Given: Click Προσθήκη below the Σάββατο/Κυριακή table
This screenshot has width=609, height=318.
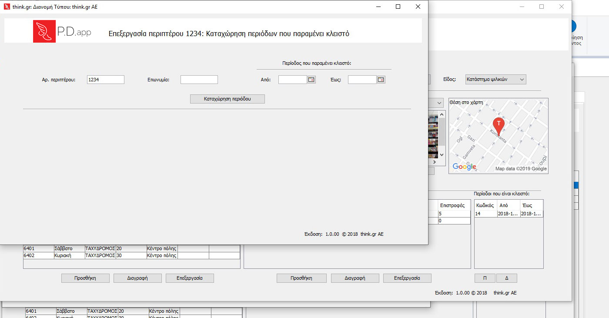Looking at the screenshot, I should pos(85,278).
